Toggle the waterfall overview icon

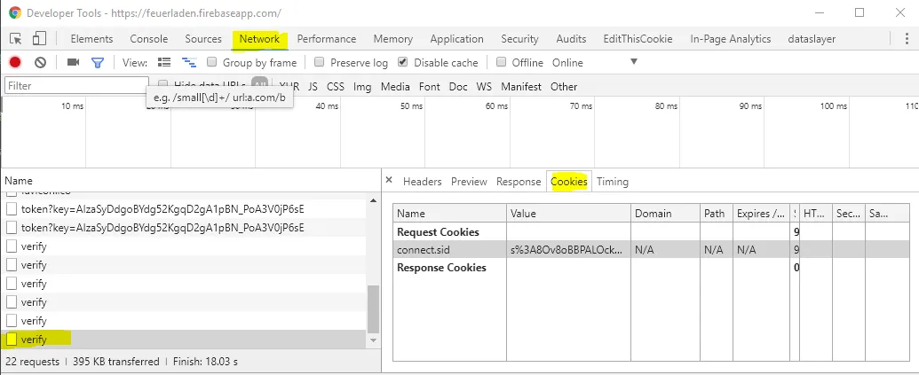coord(188,63)
